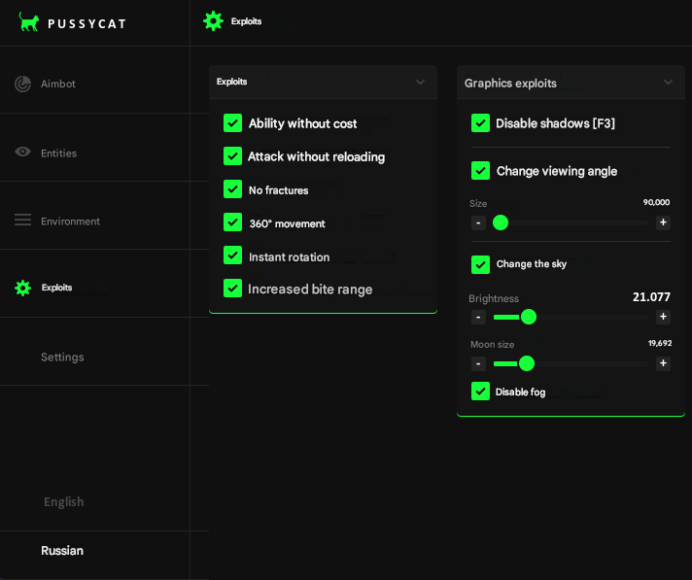Image resolution: width=692 pixels, height=580 pixels.
Task: Collapse the Graphics exploits panel chevron
Action: pyautogui.click(x=668, y=82)
